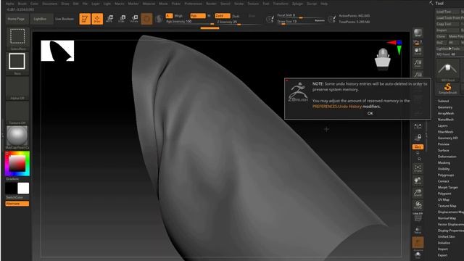Select the Scale transform icon
This screenshot has width=464, height=261.
point(122,19)
